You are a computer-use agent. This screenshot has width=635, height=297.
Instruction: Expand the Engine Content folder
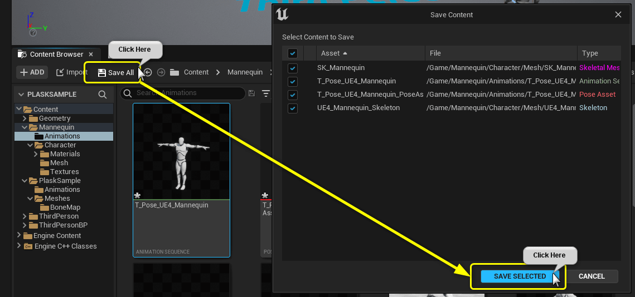(18, 235)
